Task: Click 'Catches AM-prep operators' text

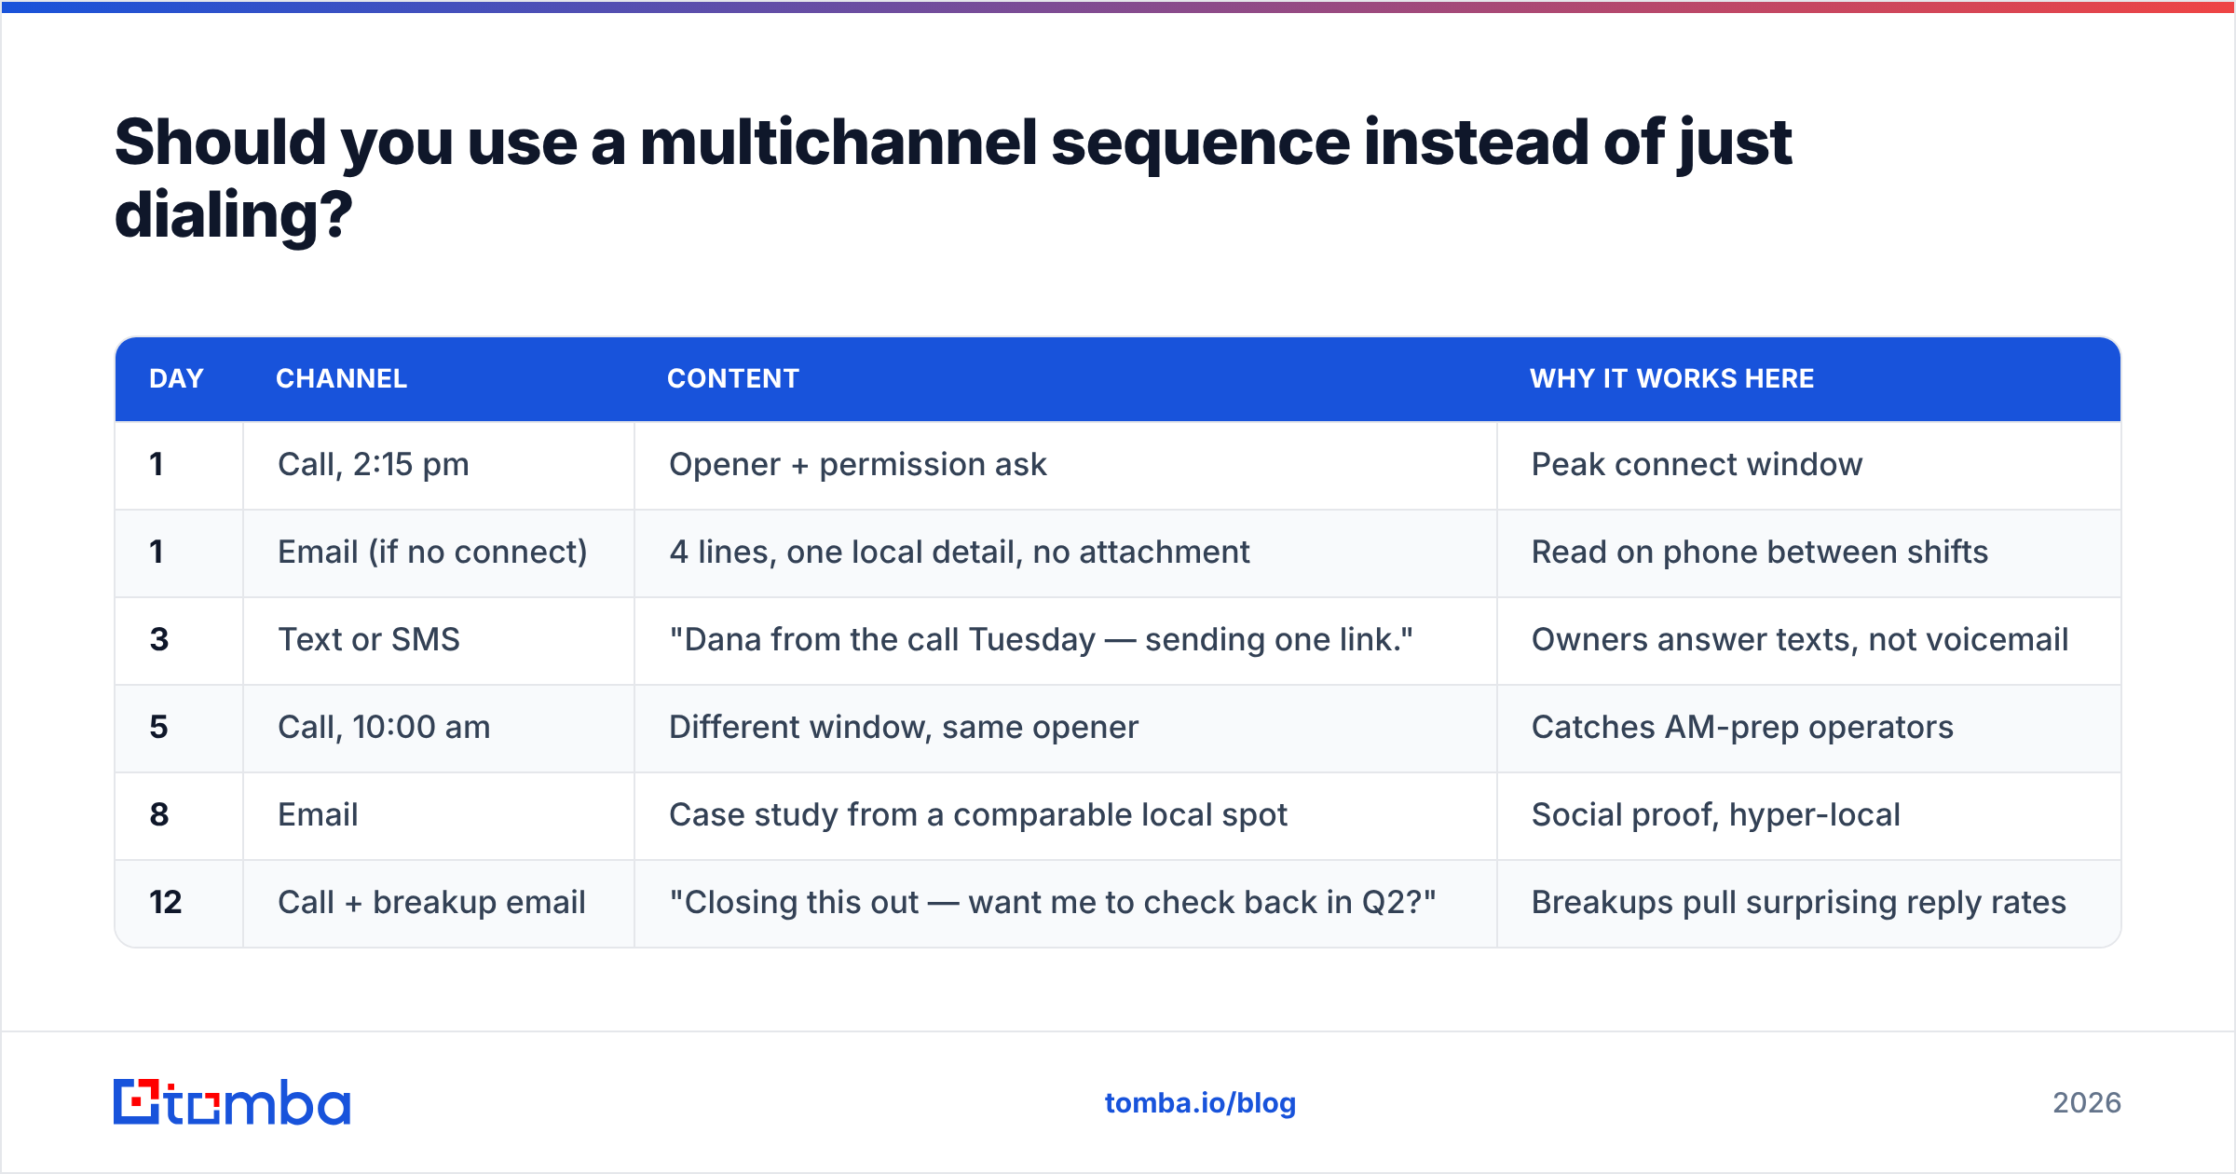Action: point(1742,727)
